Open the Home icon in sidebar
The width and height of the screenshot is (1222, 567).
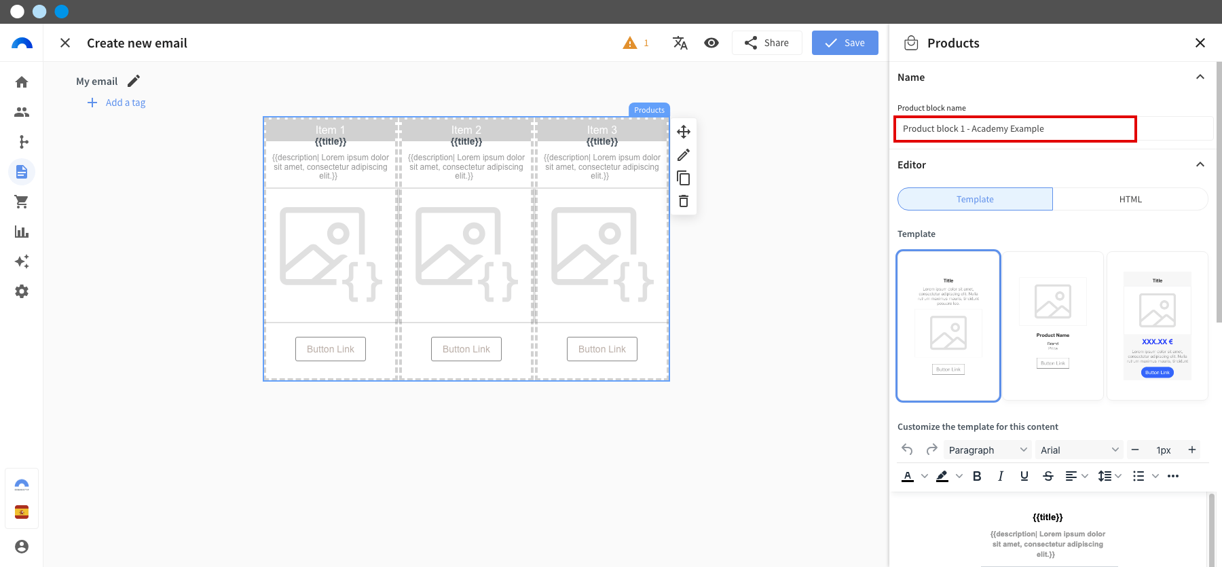click(22, 82)
